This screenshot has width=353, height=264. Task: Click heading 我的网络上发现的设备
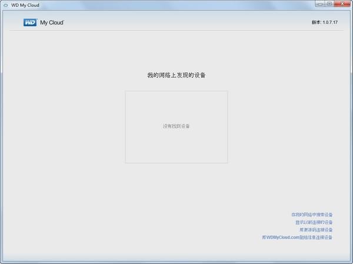[x=176, y=75]
